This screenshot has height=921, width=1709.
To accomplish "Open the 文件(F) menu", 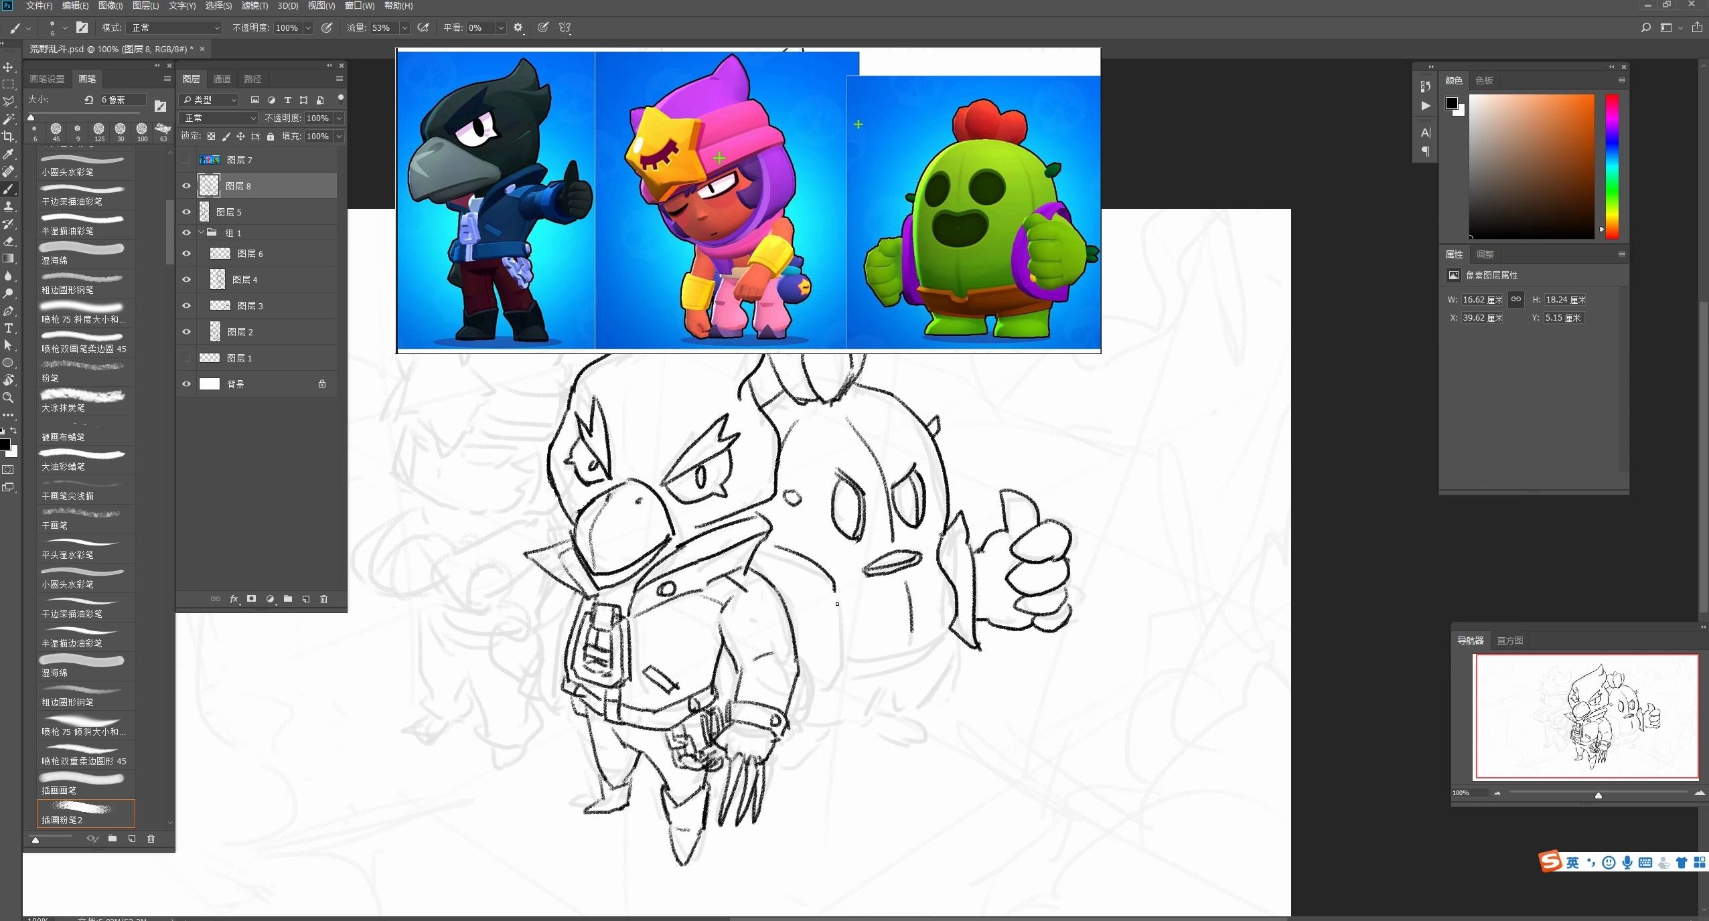I will pyautogui.click(x=39, y=5).
